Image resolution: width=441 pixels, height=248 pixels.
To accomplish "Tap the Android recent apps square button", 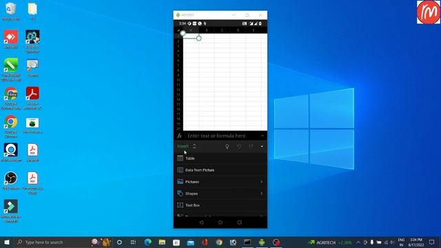I will click(239, 223).
